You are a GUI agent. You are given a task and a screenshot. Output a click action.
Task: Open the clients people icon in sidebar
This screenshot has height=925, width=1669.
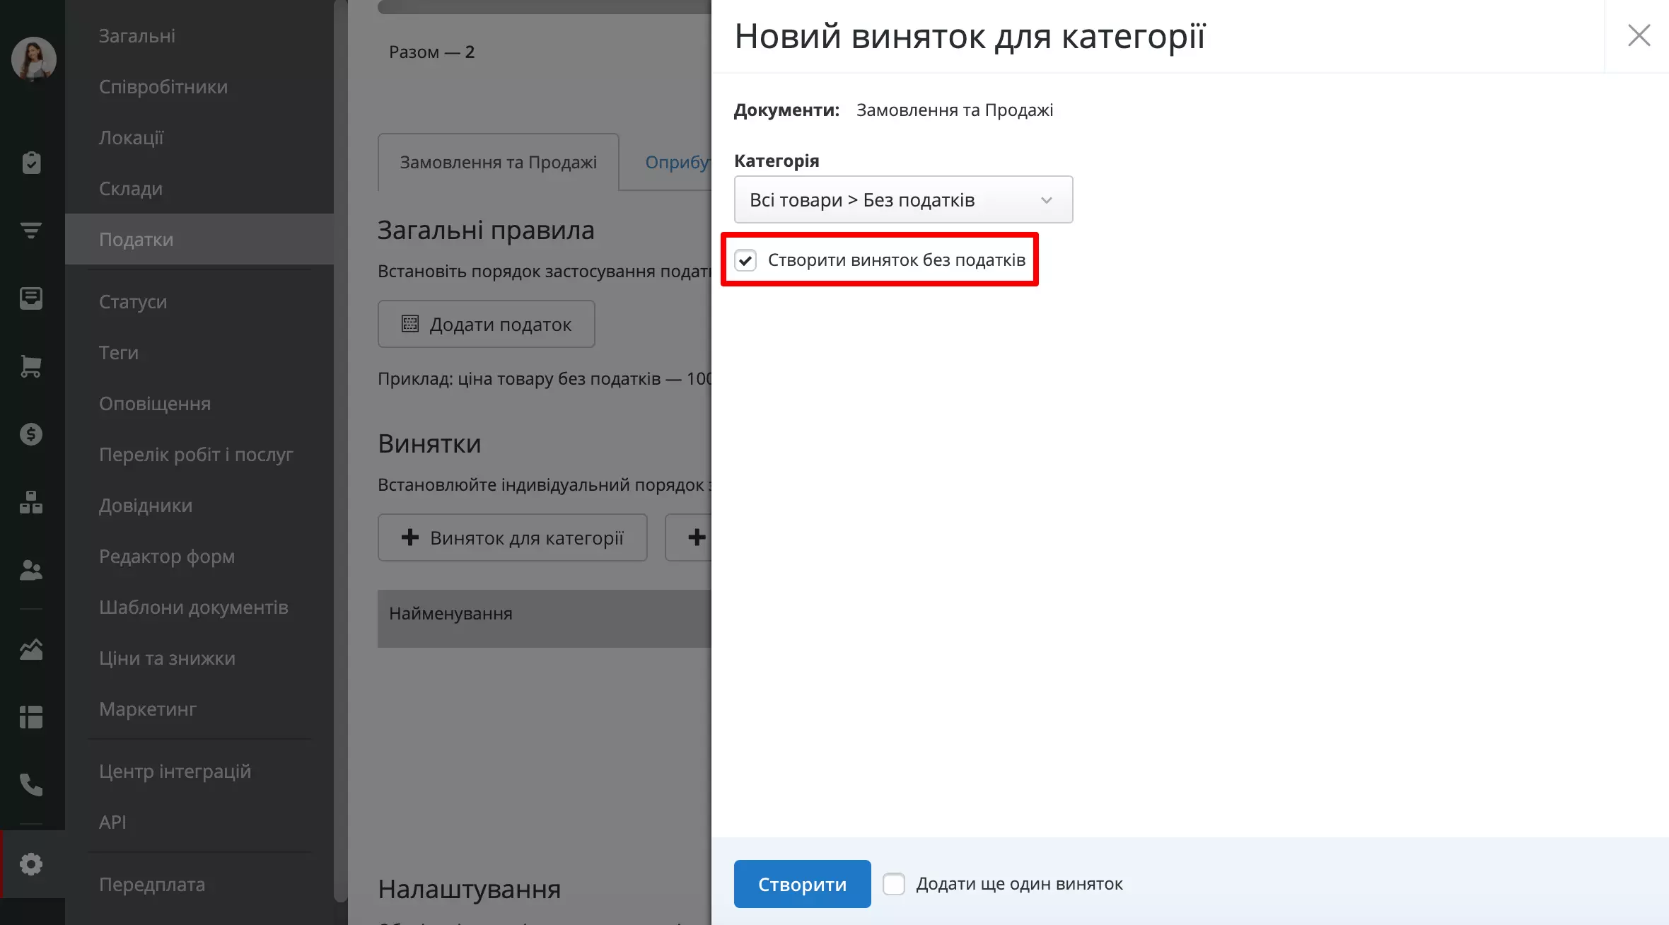tap(31, 570)
